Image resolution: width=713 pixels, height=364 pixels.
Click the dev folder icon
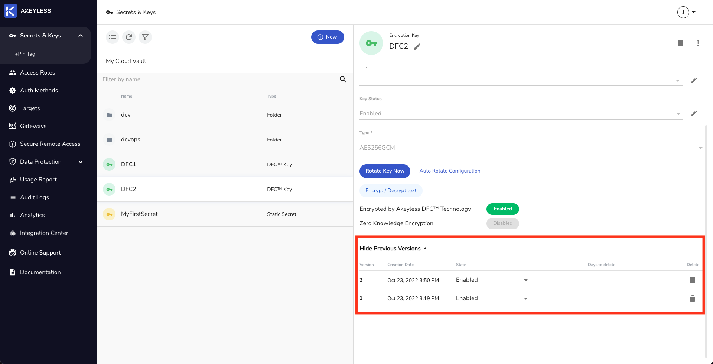(109, 115)
